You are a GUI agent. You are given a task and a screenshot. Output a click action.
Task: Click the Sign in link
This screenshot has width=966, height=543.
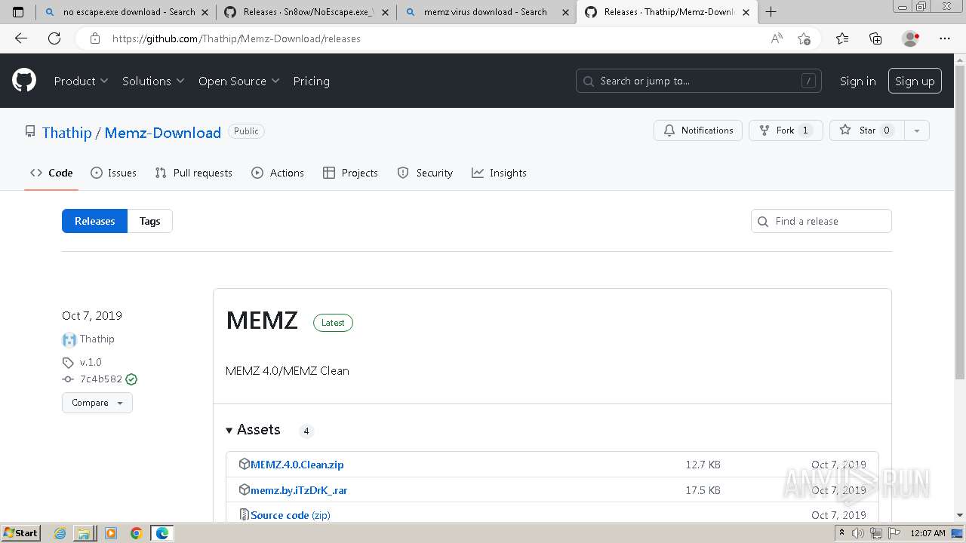point(857,81)
